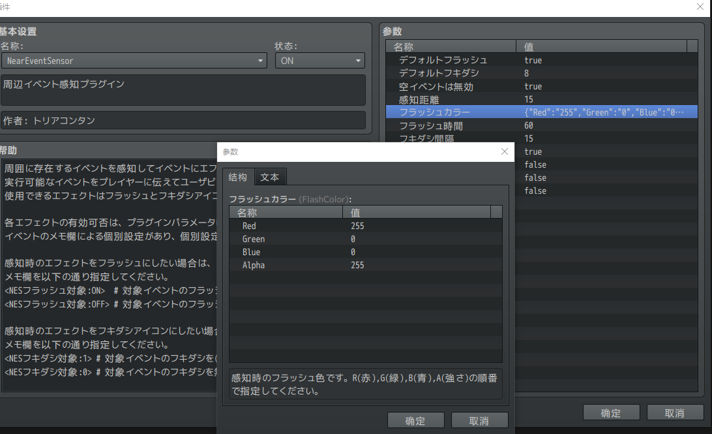Close the 参数 sub-dialog

tap(505, 151)
